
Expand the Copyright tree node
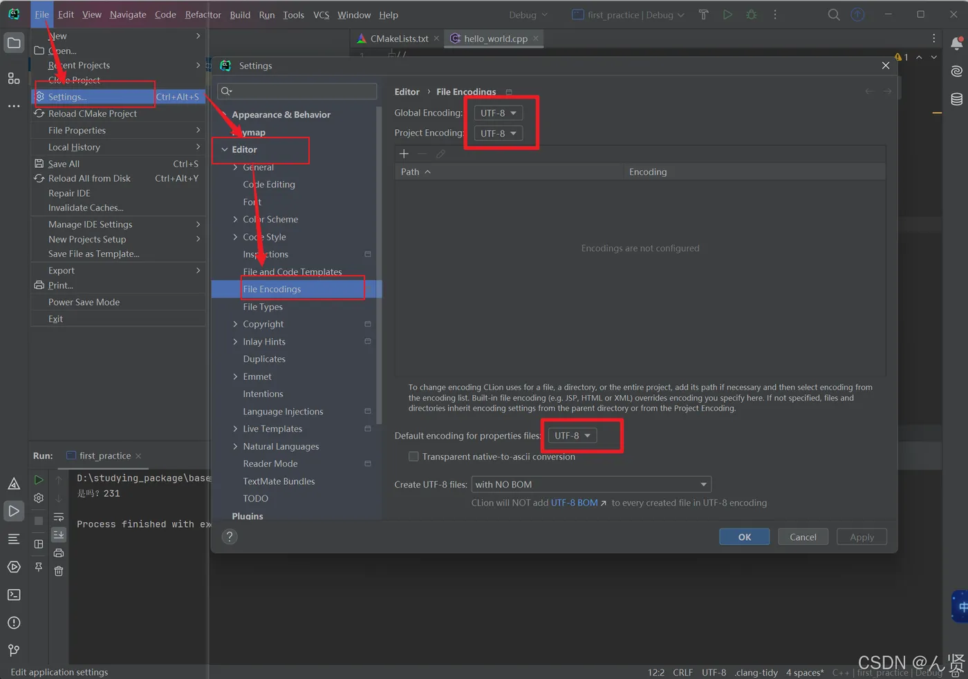(236, 324)
